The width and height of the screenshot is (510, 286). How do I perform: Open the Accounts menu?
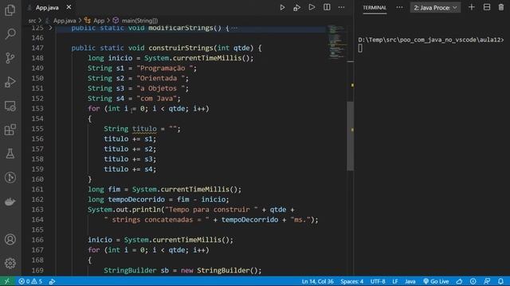10,239
